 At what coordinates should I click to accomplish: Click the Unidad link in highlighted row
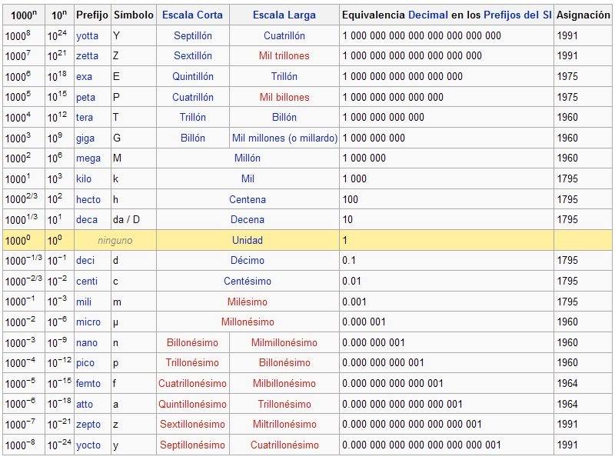coord(247,241)
